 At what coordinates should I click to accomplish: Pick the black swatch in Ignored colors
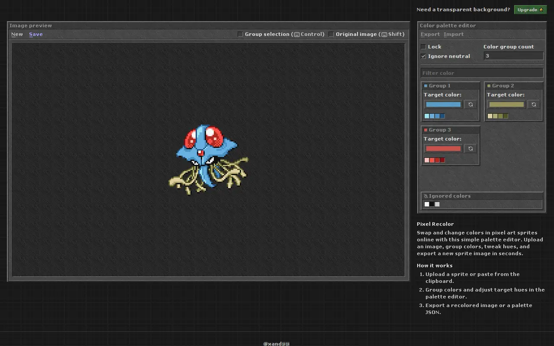click(x=432, y=204)
